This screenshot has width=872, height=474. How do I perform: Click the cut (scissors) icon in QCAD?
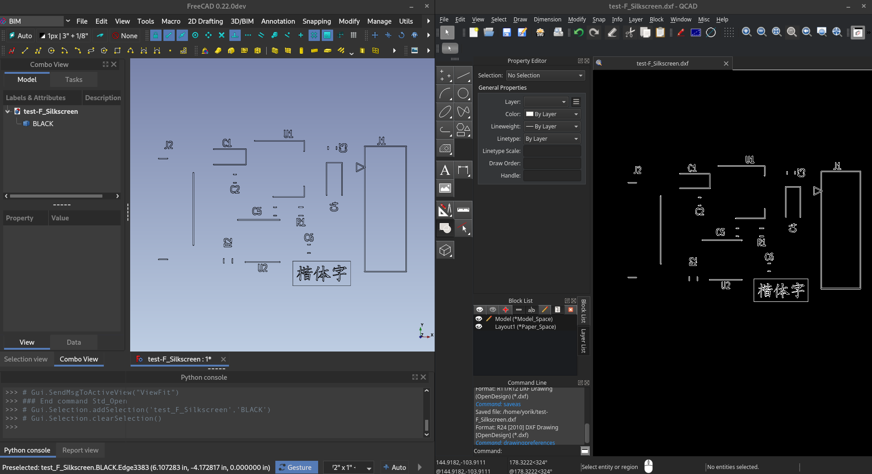click(630, 33)
